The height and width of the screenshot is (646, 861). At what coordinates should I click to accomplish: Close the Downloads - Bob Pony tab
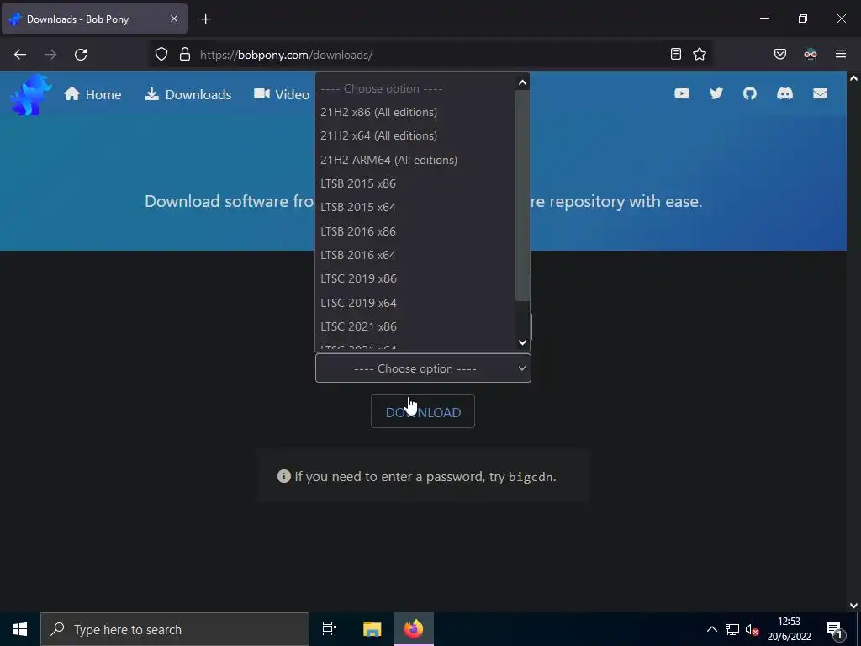[x=174, y=19]
